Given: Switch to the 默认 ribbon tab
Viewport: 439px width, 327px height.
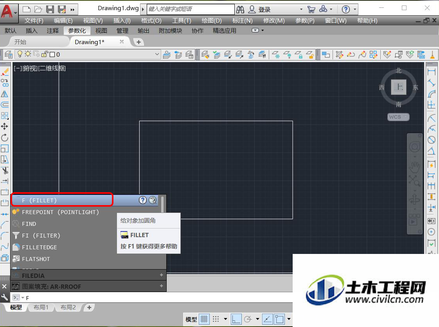Looking at the screenshot, I should [10, 31].
